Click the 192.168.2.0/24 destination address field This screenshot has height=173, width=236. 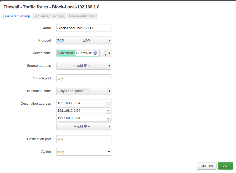click(81, 111)
